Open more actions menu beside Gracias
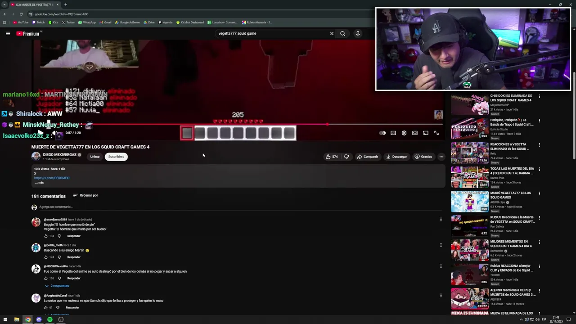The image size is (576, 324). [441, 157]
